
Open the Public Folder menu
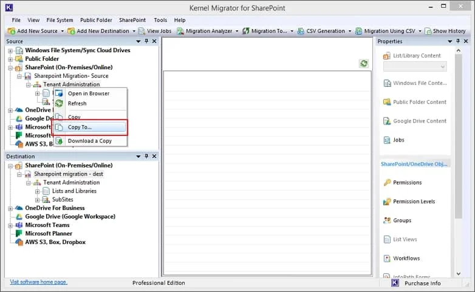point(96,20)
